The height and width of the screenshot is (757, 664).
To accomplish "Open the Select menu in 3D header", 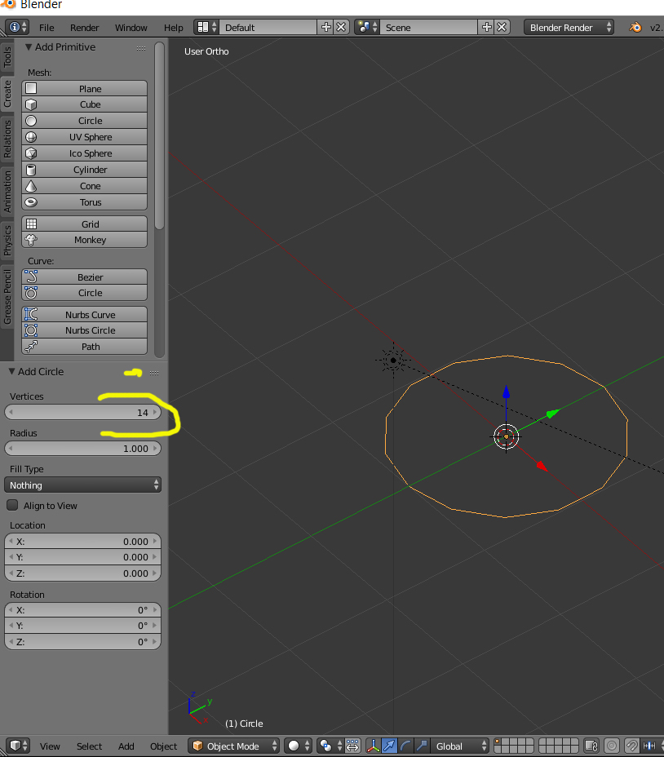I will pos(90,746).
